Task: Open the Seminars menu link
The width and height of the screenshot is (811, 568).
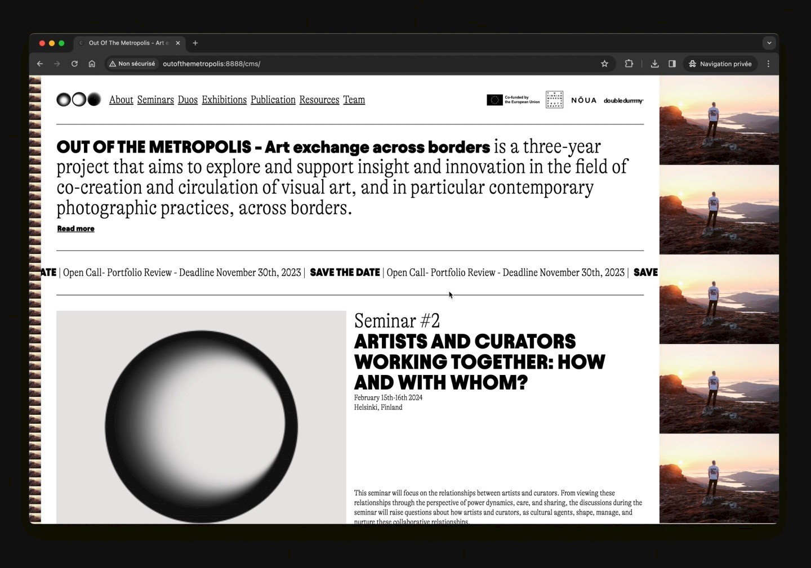Action: pyautogui.click(x=155, y=100)
